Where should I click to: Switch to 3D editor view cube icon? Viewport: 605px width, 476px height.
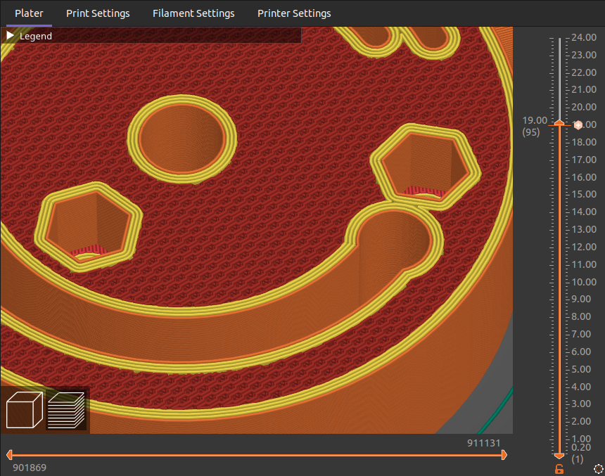coord(24,411)
